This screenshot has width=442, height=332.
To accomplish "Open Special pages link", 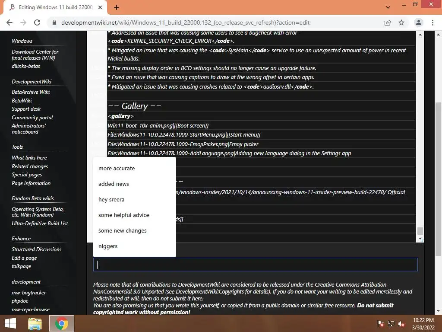I will tap(26, 175).
